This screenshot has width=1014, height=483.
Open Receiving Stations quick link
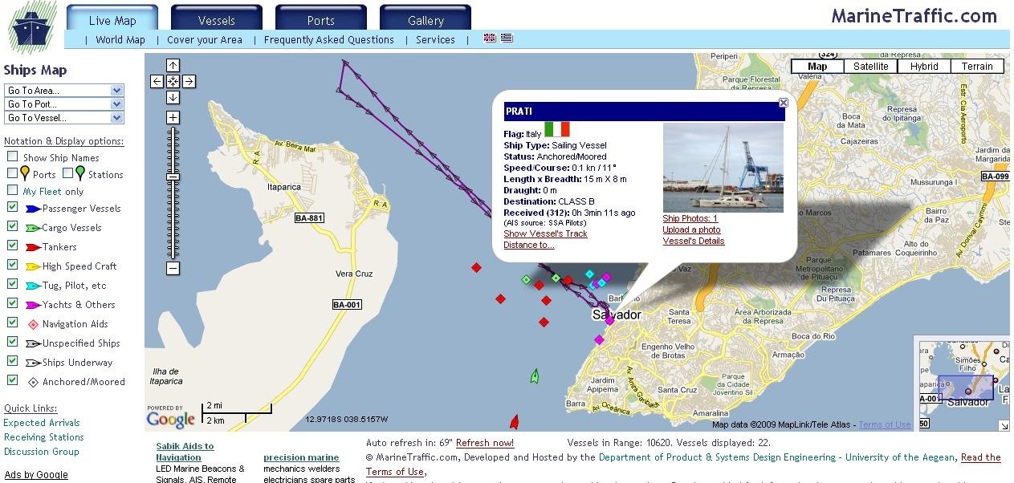coord(43,437)
